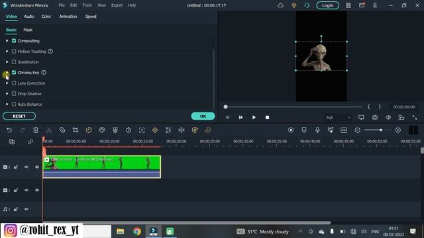Image resolution: width=424 pixels, height=238 pixels.
Task: Click the redo arrow in timeline toolbar
Action: click(23, 130)
